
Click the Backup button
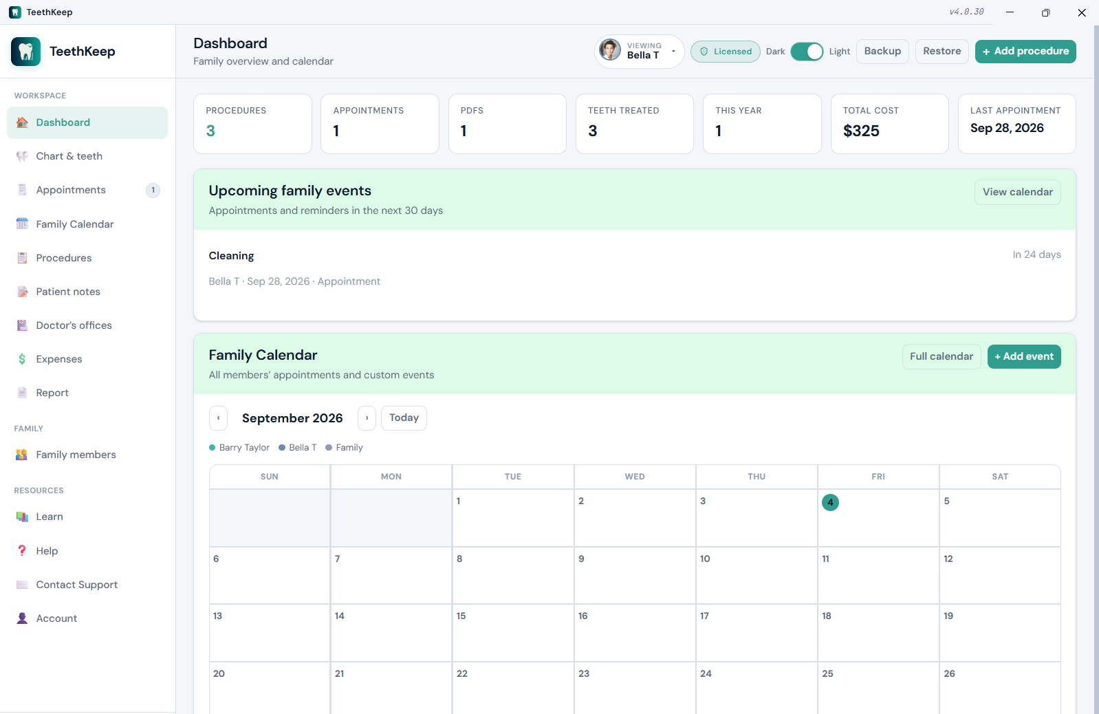tap(882, 52)
